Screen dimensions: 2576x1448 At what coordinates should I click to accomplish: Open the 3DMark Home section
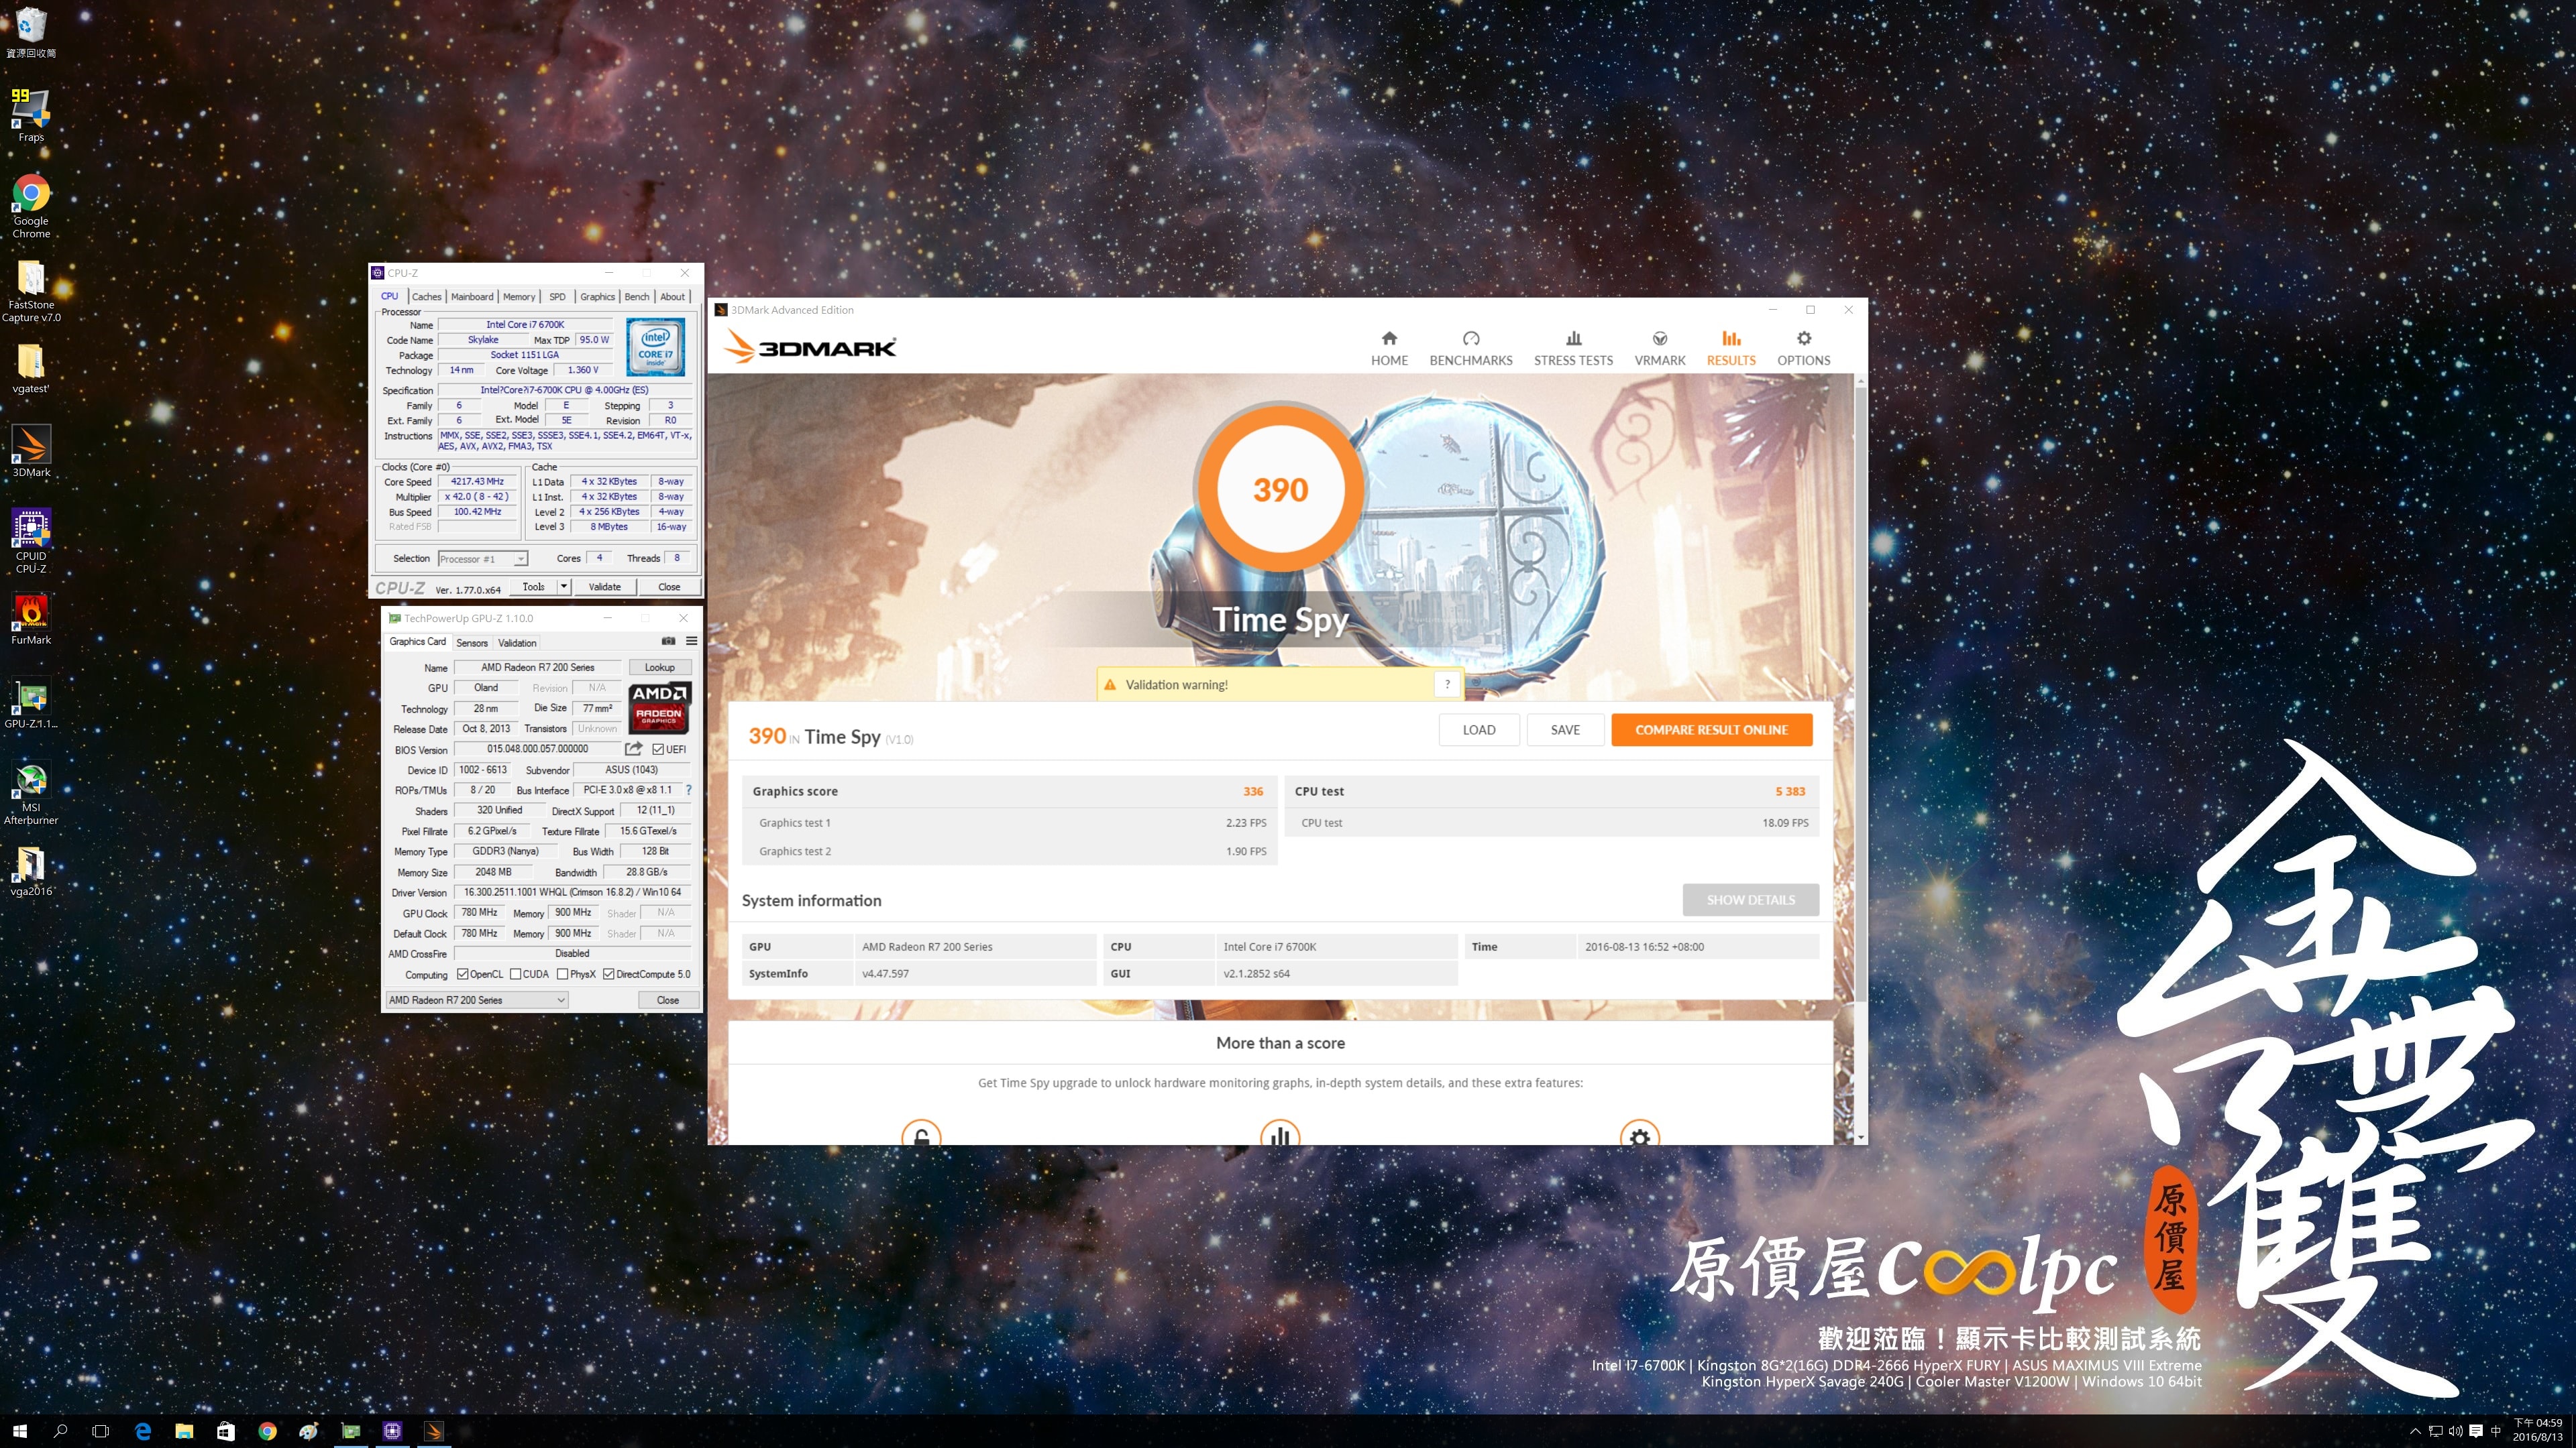click(x=1389, y=349)
